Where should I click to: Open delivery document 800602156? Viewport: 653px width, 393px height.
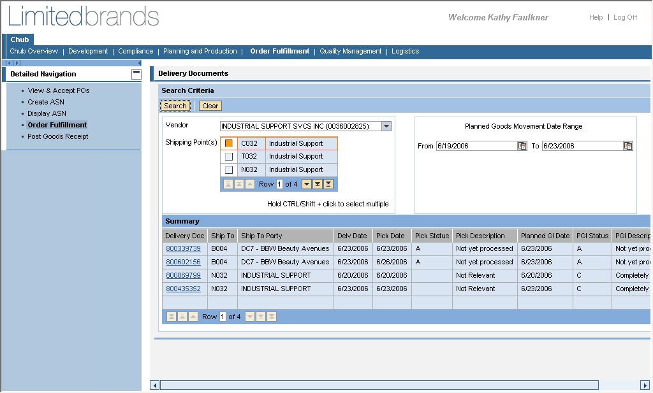183,262
